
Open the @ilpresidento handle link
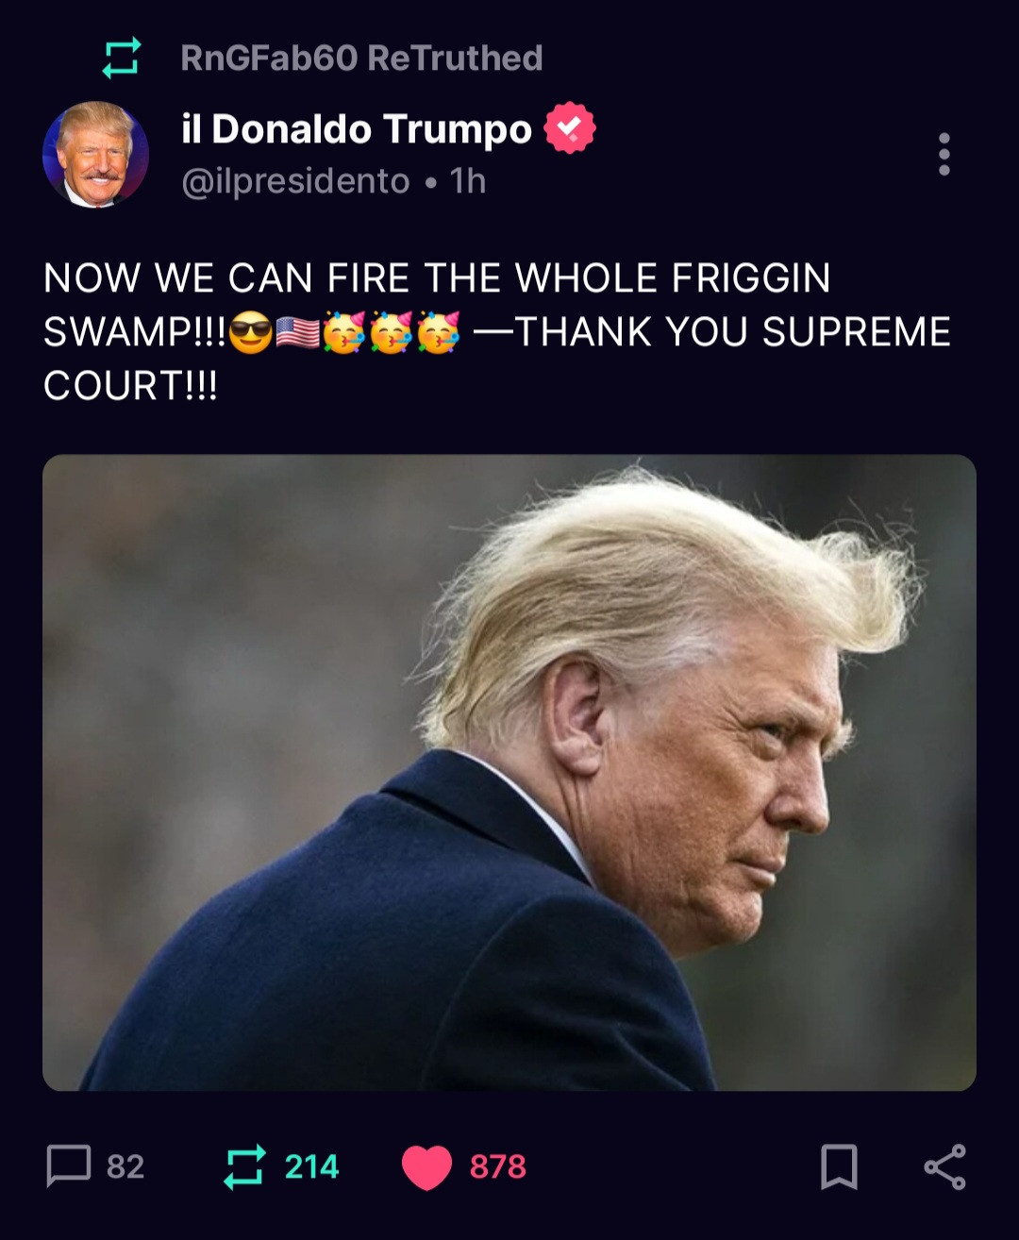[x=295, y=181]
